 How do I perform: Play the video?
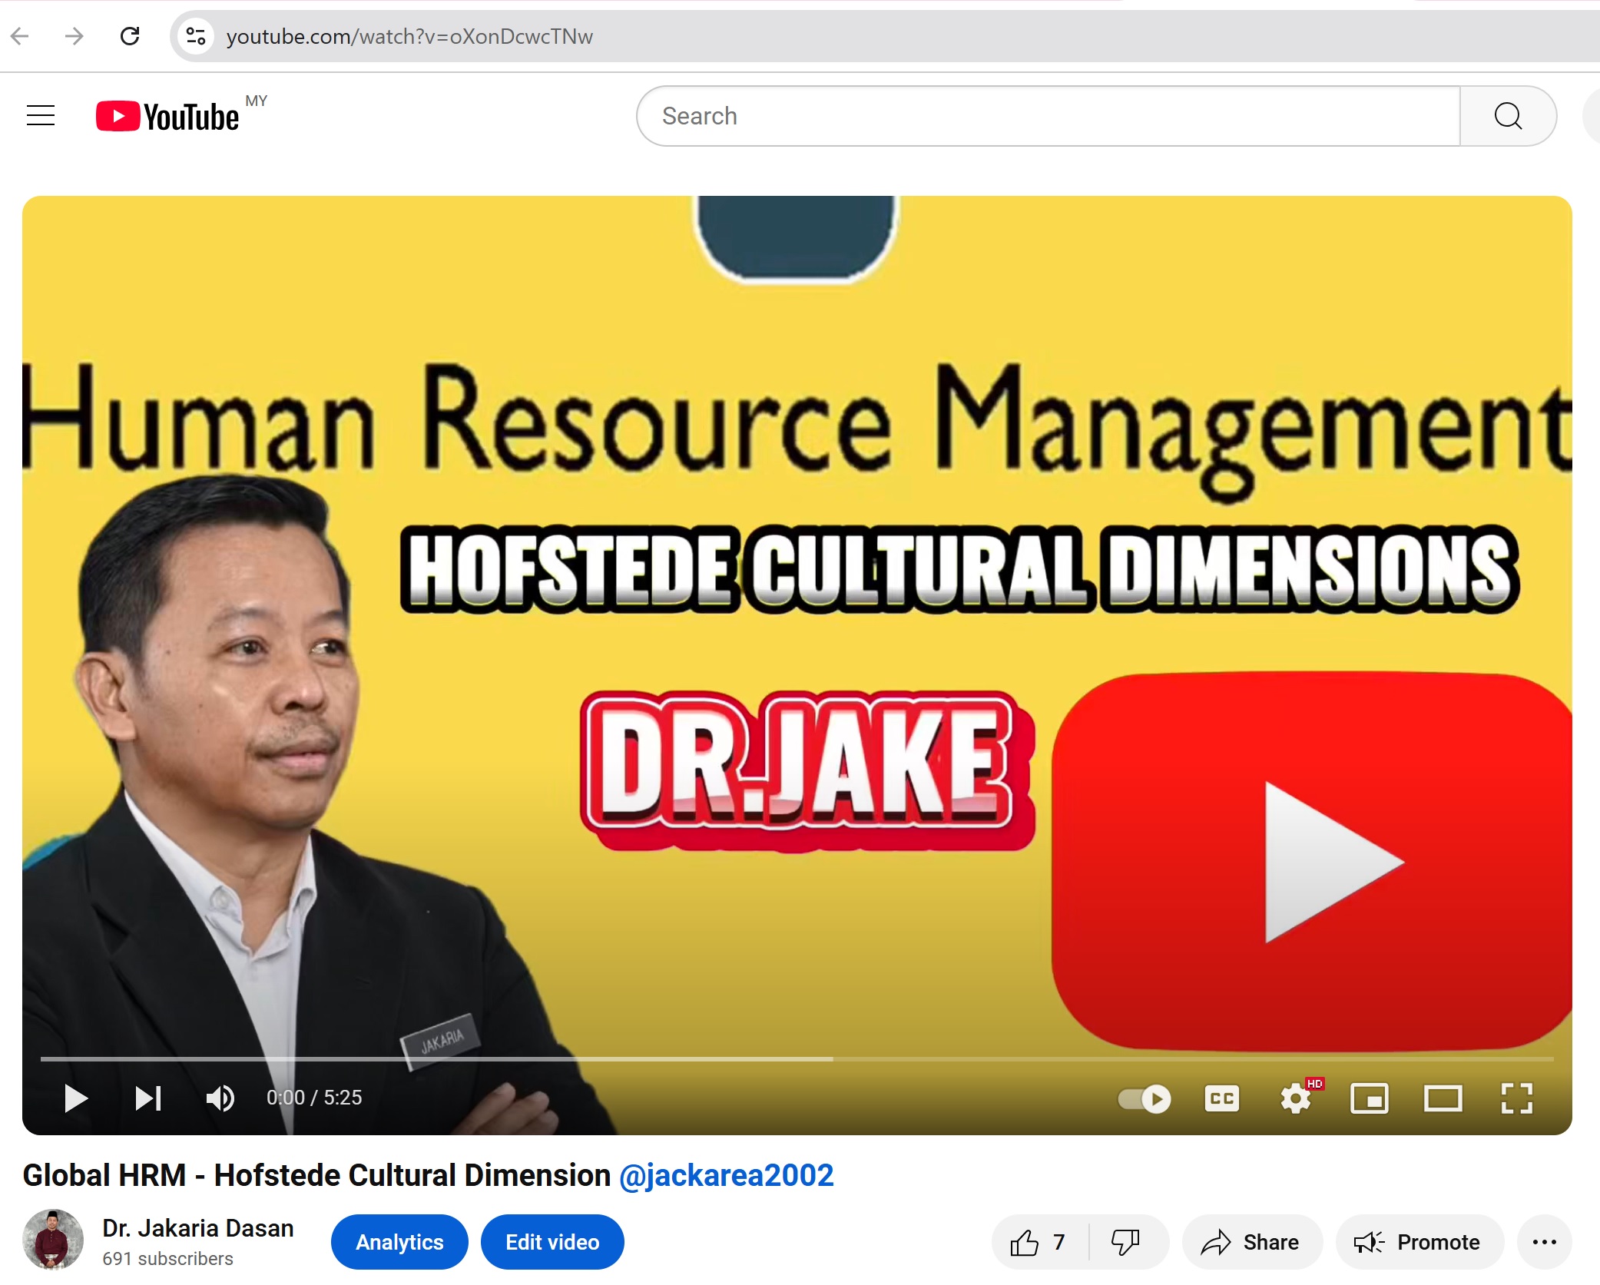coord(75,1098)
